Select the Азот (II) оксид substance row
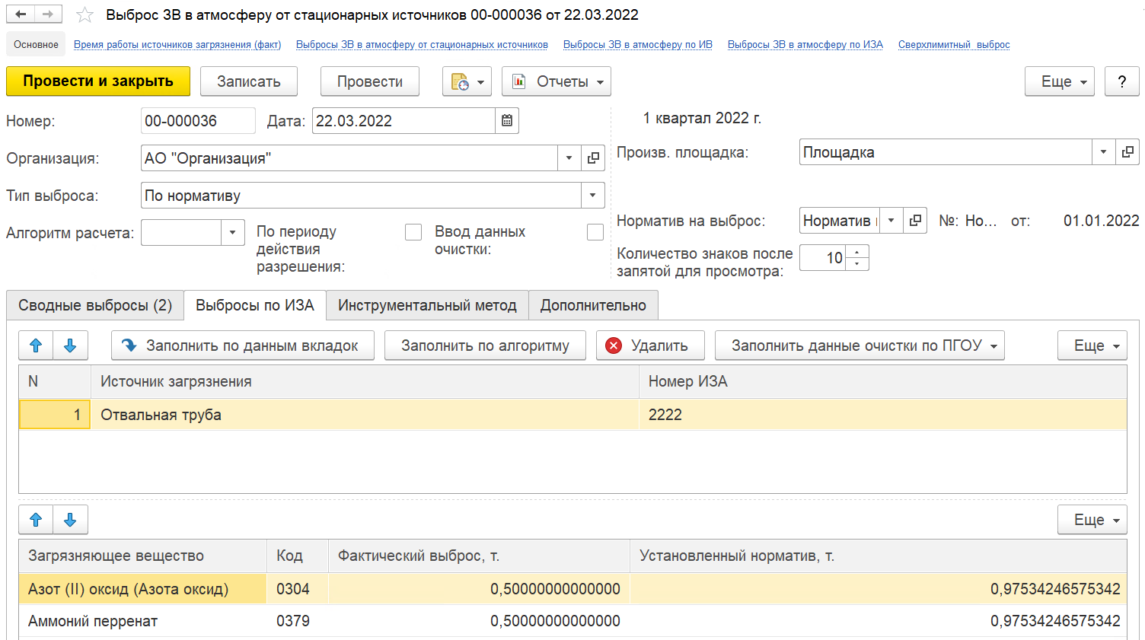 coord(572,589)
